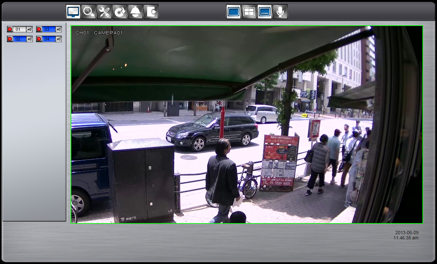The image size is (437, 264).
Task: Switch to single-channel view layout
Action: coord(234,12)
